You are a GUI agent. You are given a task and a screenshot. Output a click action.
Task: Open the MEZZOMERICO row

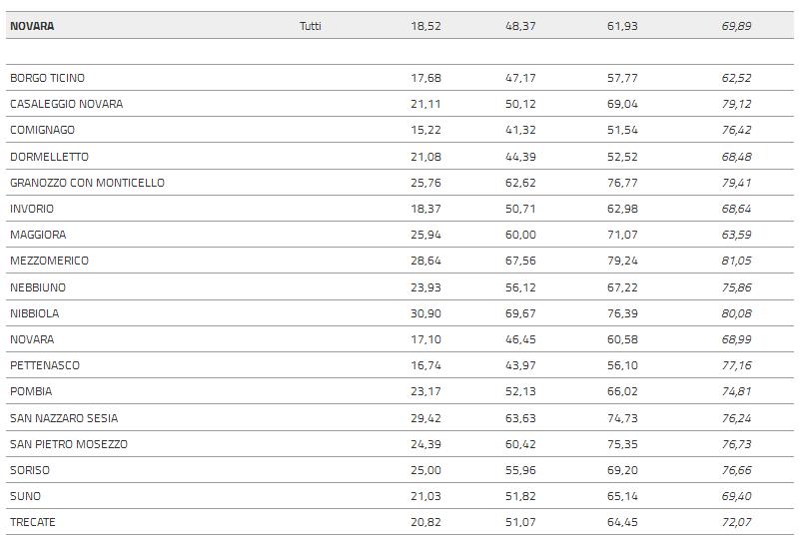[x=49, y=261]
